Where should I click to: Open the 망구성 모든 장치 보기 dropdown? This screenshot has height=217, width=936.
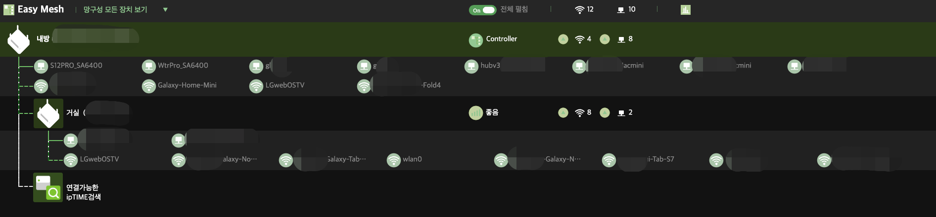pyautogui.click(x=165, y=9)
